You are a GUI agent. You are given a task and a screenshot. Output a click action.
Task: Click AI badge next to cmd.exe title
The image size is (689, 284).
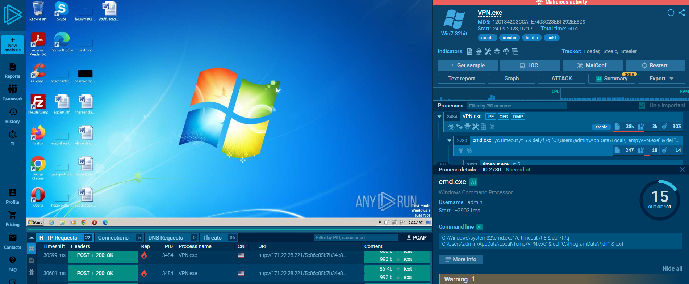tap(473, 182)
